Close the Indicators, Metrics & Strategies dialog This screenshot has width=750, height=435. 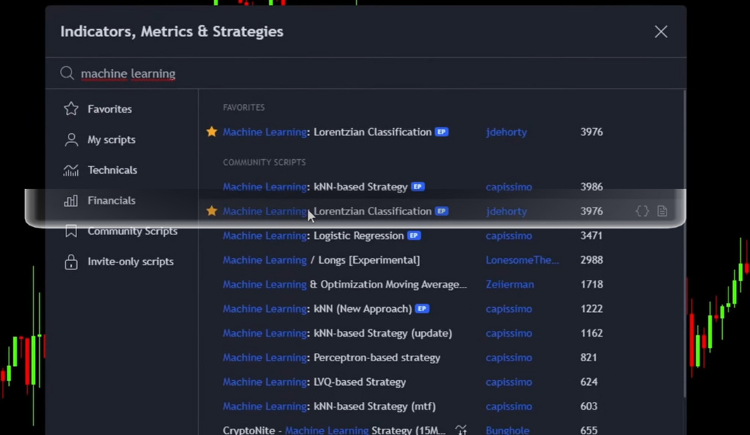click(x=660, y=31)
